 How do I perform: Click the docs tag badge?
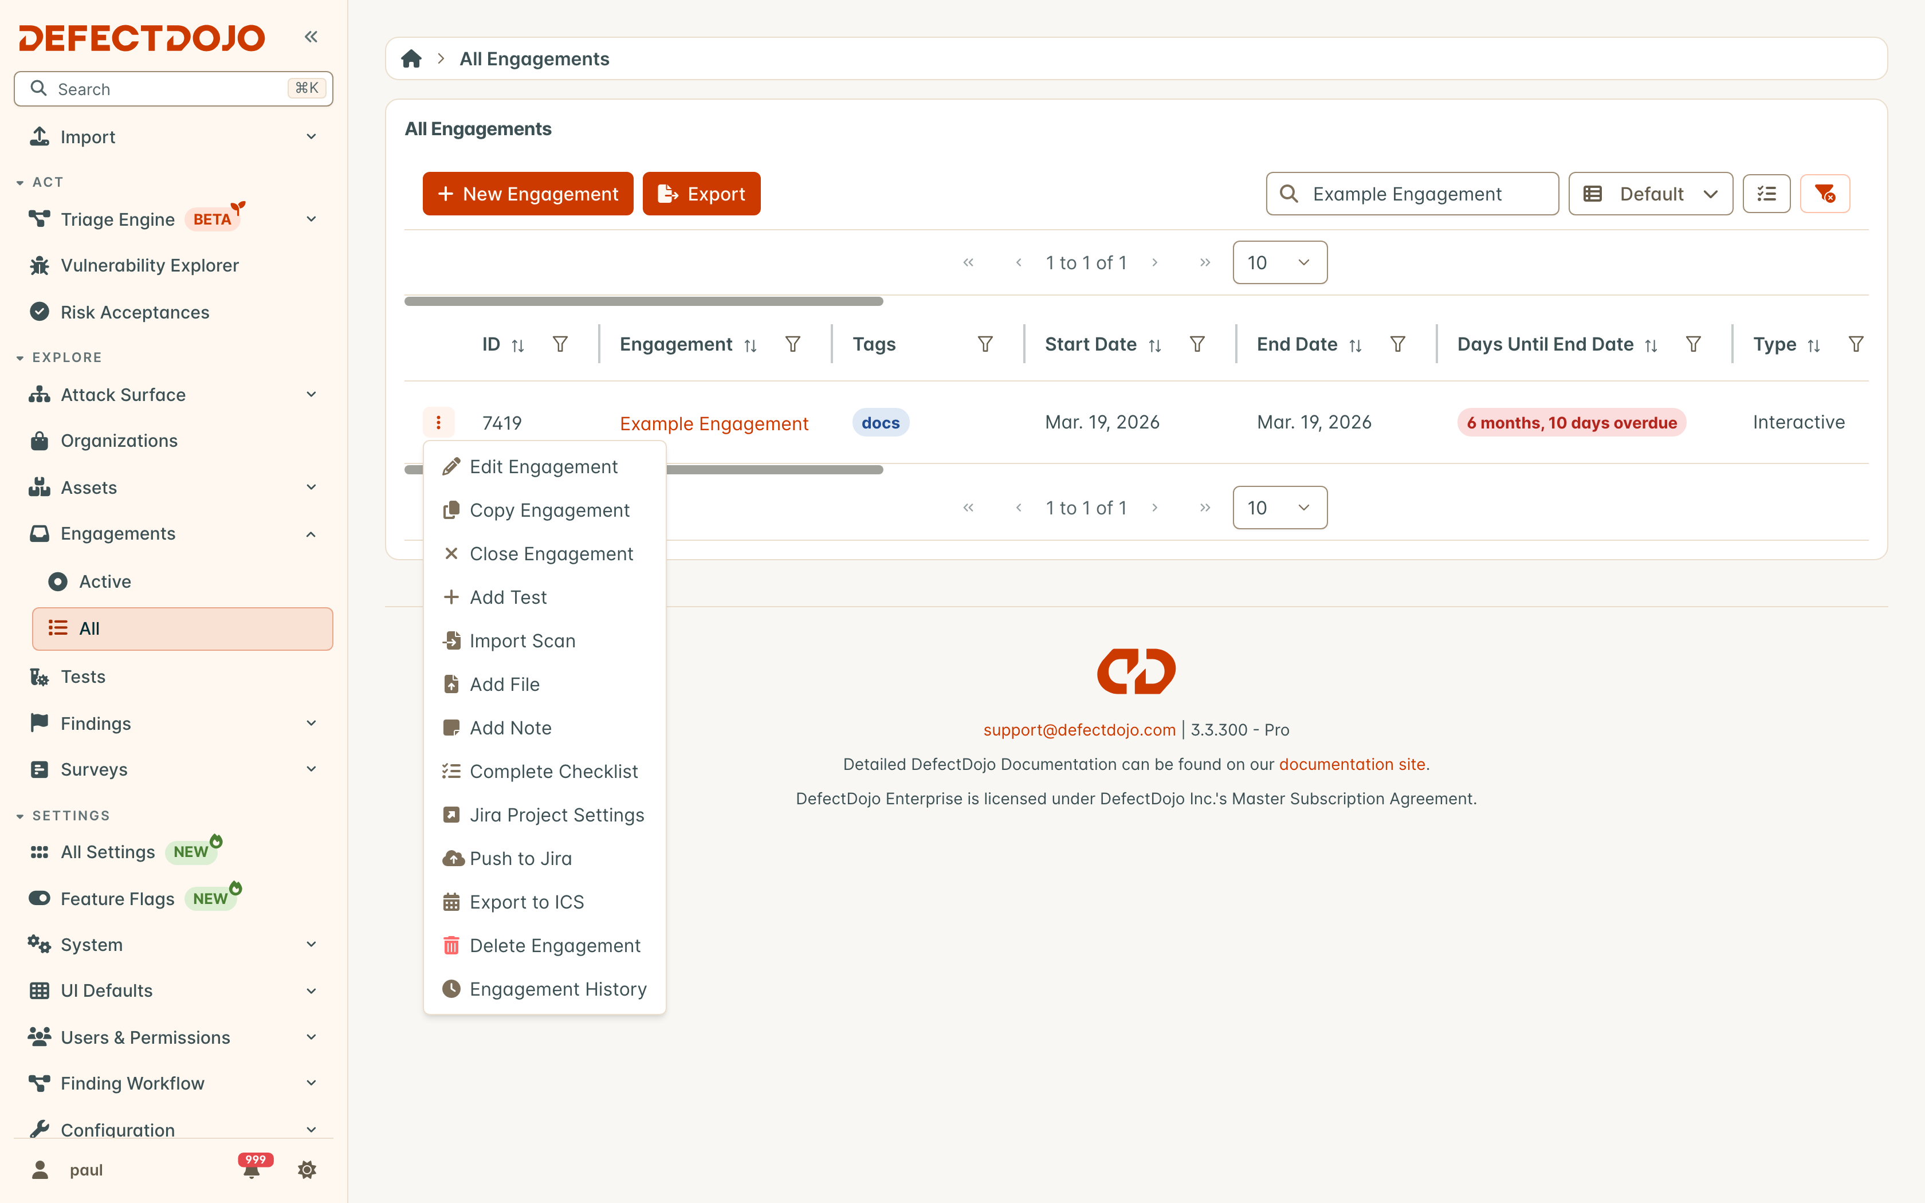881,423
